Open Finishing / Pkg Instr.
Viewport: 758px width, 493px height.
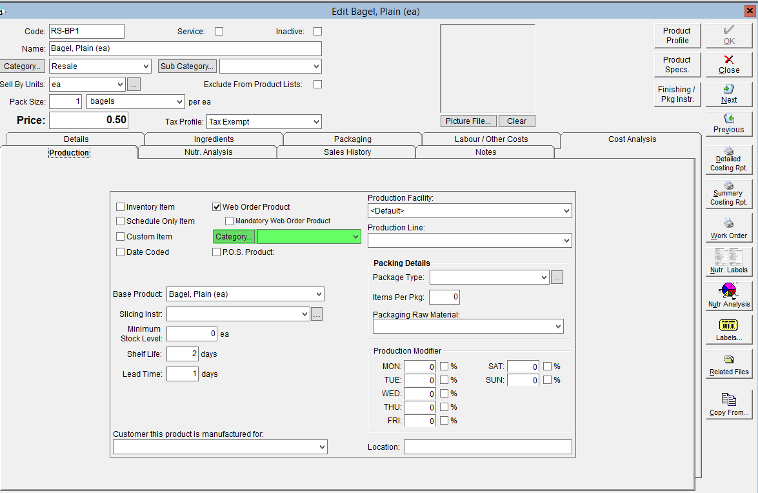click(x=677, y=94)
